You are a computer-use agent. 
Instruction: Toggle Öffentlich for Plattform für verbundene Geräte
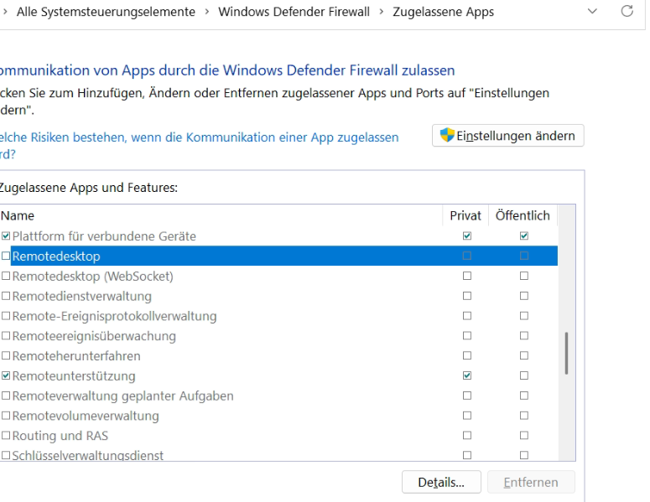(524, 235)
